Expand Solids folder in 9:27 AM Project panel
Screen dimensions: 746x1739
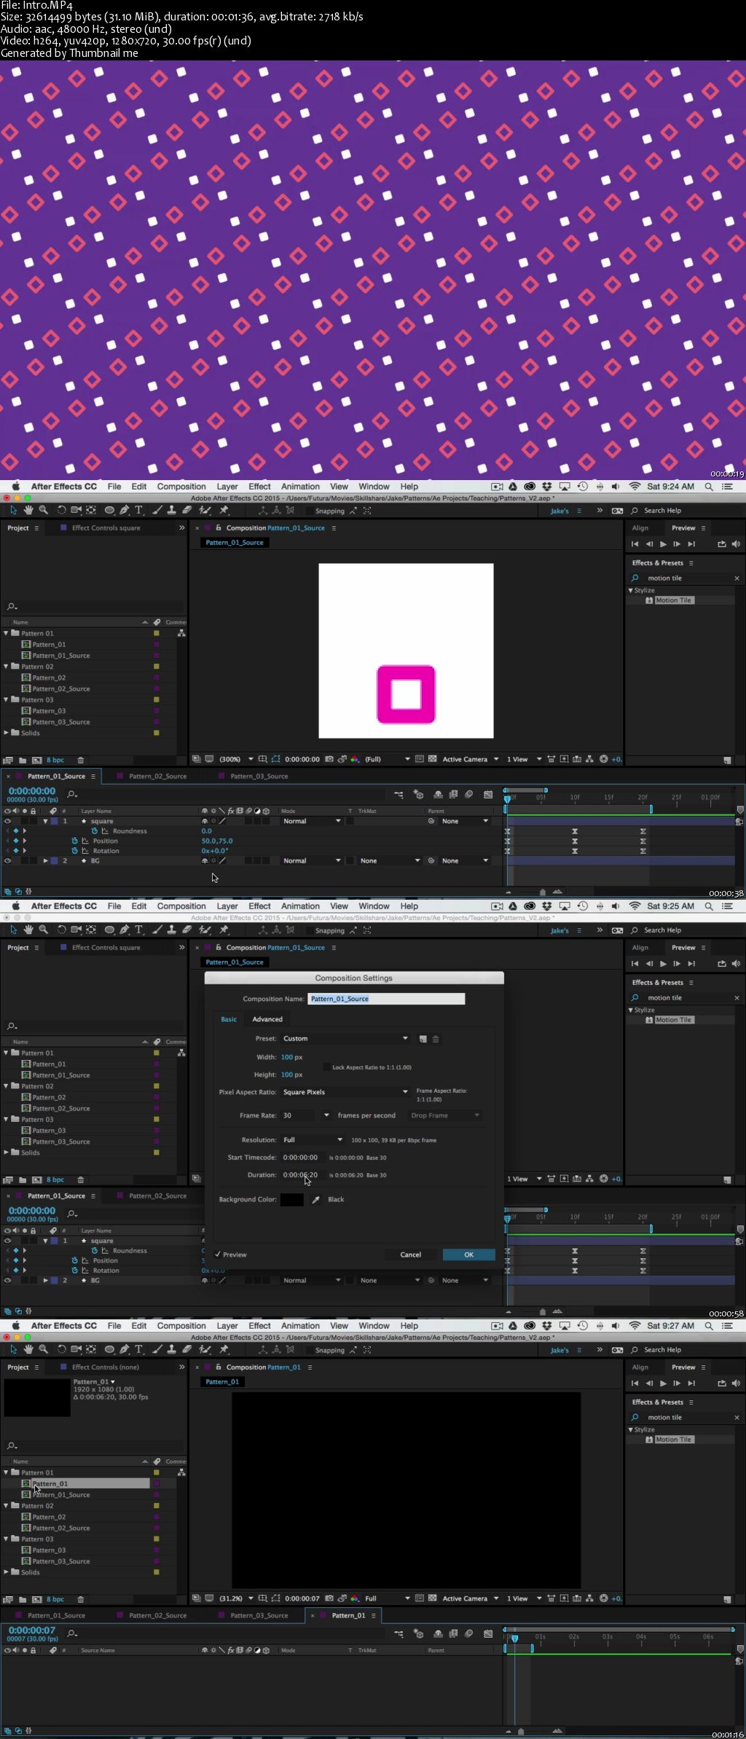(x=7, y=1572)
